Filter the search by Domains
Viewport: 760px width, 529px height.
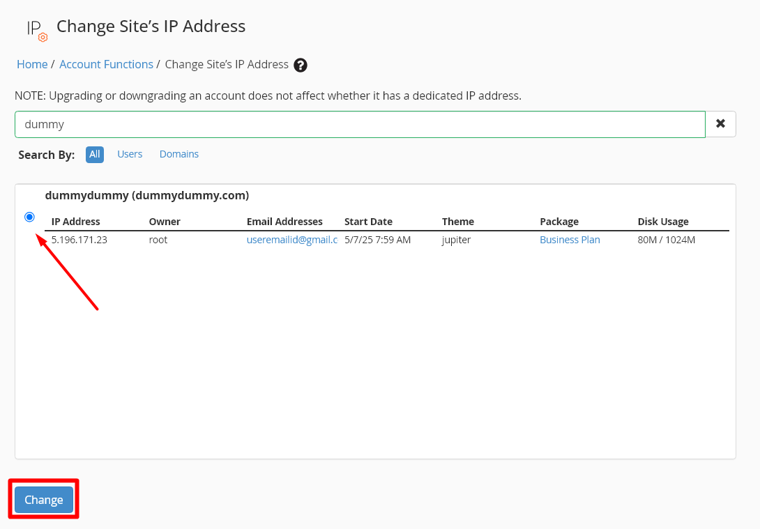click(179, 154)
